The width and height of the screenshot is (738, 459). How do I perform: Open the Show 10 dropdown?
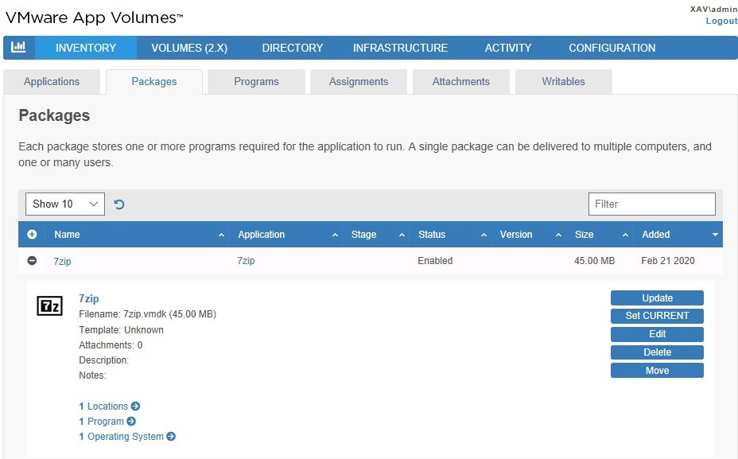pyautogui.click(x=65, y=204)
